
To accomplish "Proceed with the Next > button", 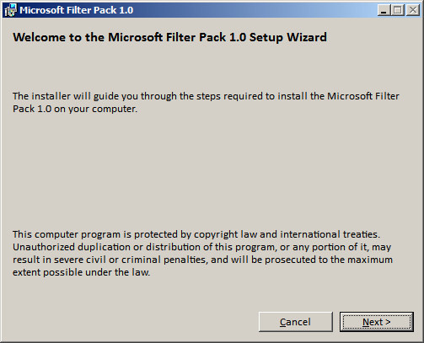I will 377,322.
